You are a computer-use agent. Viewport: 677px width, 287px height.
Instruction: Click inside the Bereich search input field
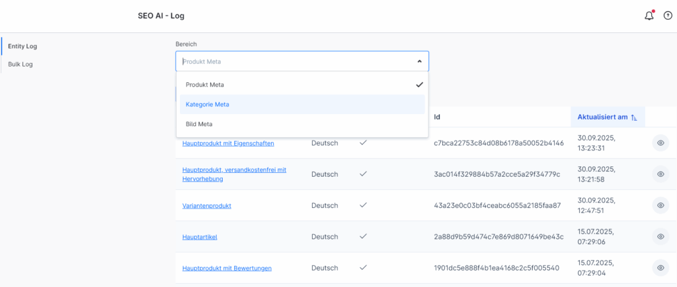(x=291, y=61)
